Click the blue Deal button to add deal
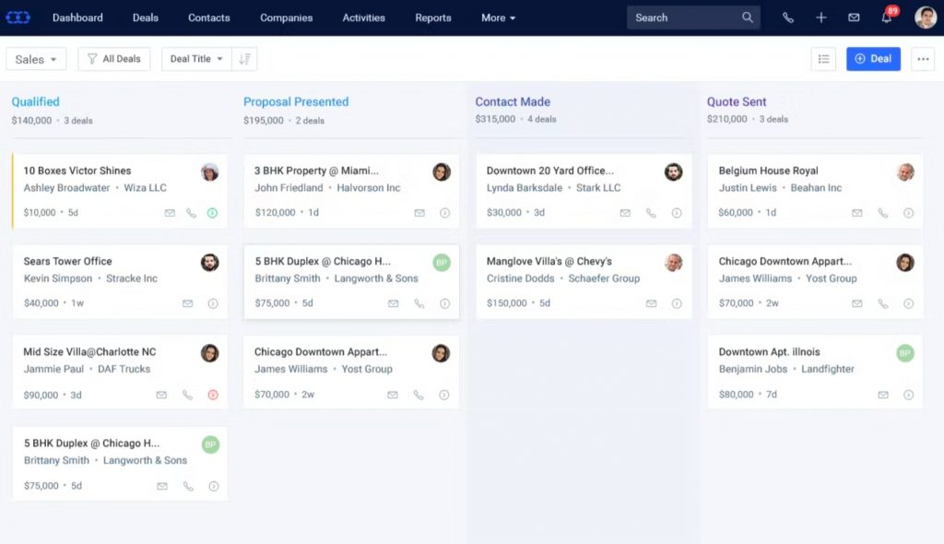 point(873,58)
